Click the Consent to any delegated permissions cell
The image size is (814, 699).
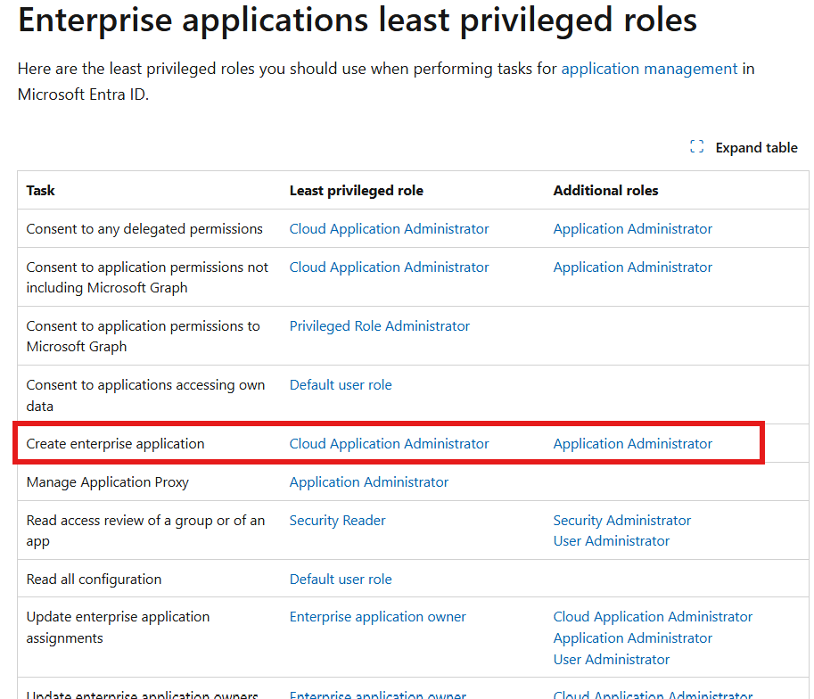click(144, 228)
